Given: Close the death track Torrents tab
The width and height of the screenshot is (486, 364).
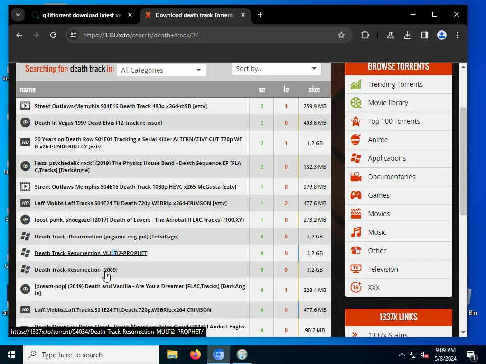Looking at the screenshot, I should point(243,15).
